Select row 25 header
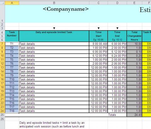Image resolution: width=151 pixels, height=129 pixels. point(3,115)
